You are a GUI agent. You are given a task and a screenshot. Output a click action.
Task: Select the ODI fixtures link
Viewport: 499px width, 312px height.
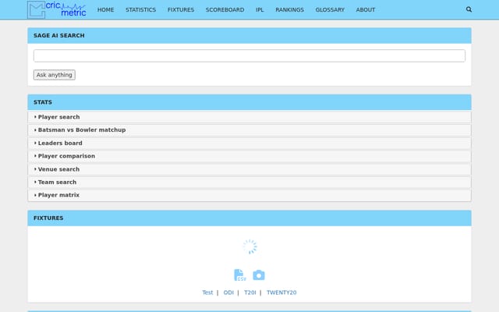click(228, 292)
